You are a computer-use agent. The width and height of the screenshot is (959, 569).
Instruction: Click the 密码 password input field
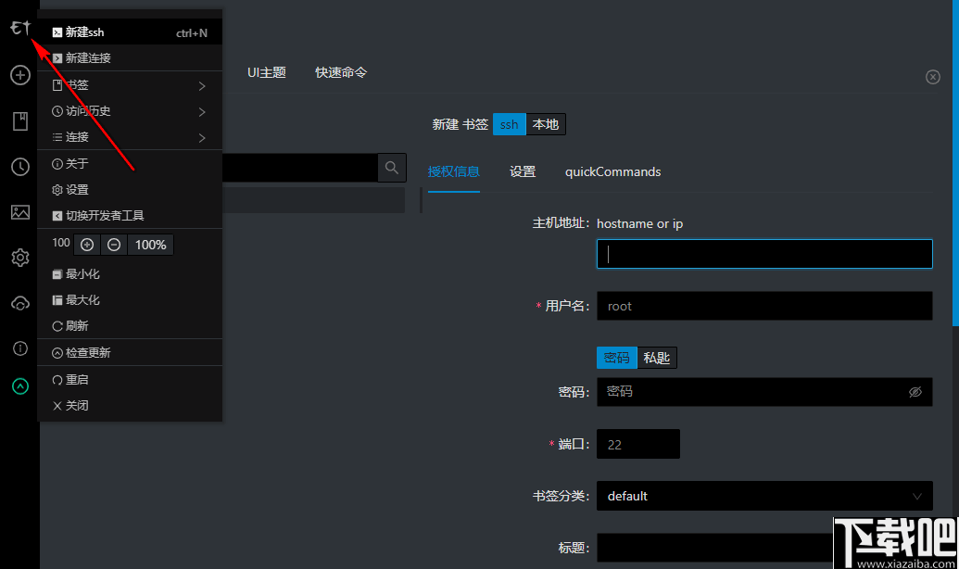pos(764,392)
